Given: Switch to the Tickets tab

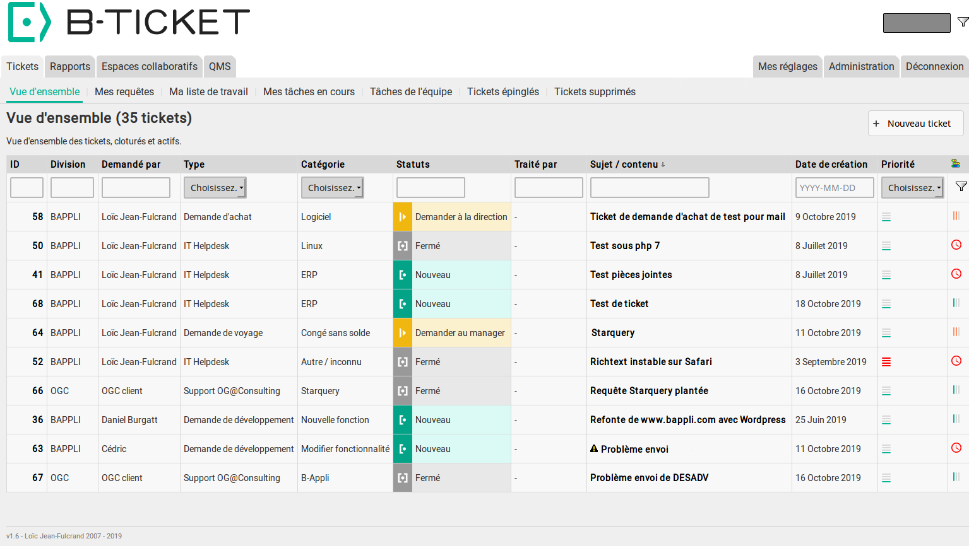Looking at the screenshot, I should (23, 66).
